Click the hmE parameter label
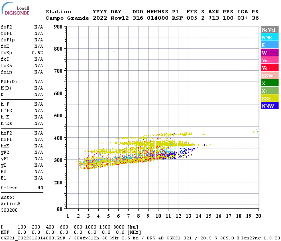This screenshot has width=281, height=241. click(5, 146)
